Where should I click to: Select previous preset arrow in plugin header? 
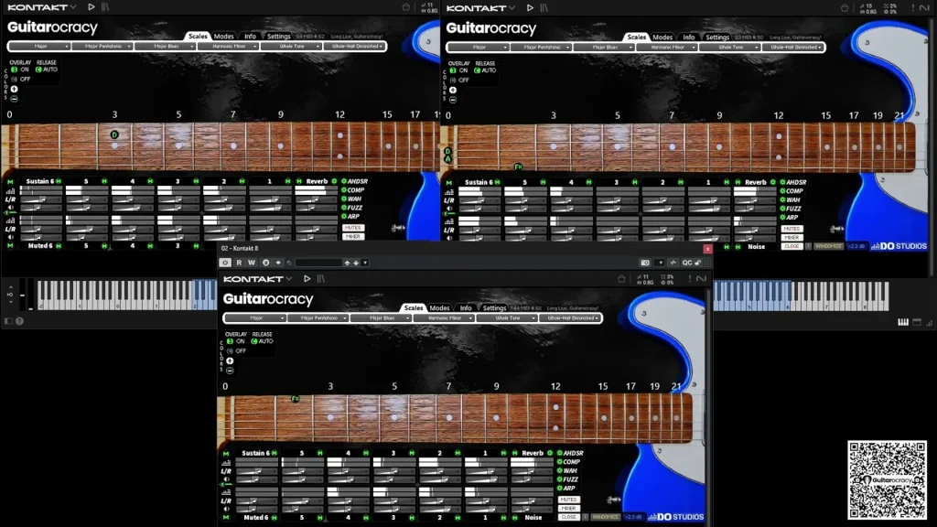(347, 263)
